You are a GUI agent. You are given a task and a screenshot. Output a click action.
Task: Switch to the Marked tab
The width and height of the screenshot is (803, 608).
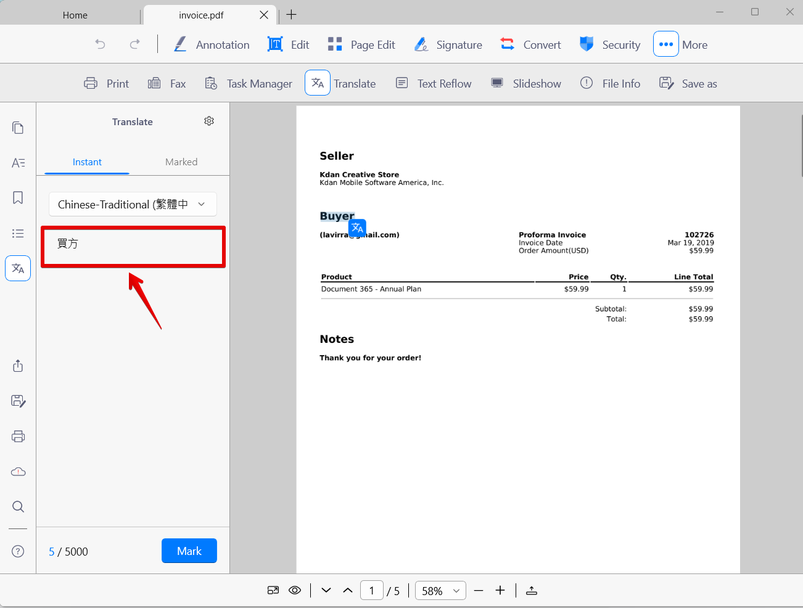[181, 162]
